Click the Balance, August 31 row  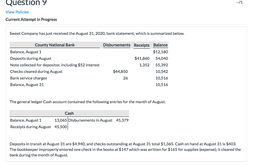coord(27,85)
